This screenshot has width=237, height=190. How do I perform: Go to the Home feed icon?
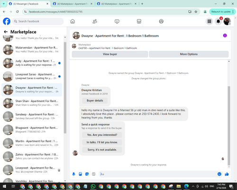[73, 21]
